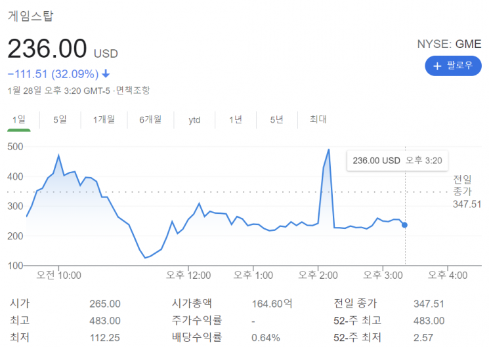Image resolution: width=489 pixels, height=347 pixels.
Task: Click the 시가총액 value 164.60억
Action: [272, 304]
